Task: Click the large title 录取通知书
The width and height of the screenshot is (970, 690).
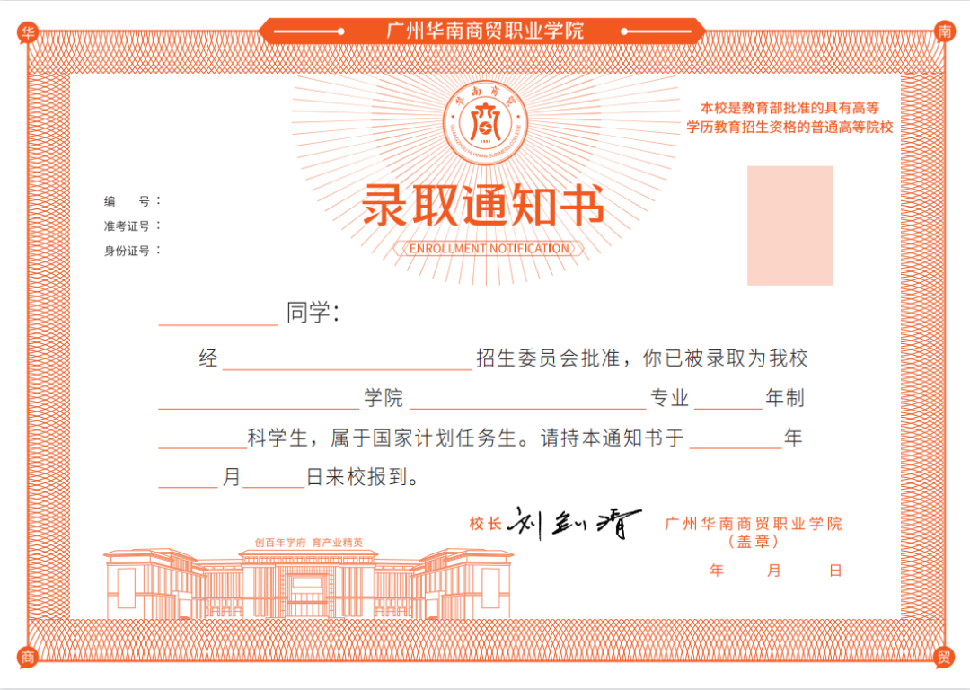Action: coord(482,206)
